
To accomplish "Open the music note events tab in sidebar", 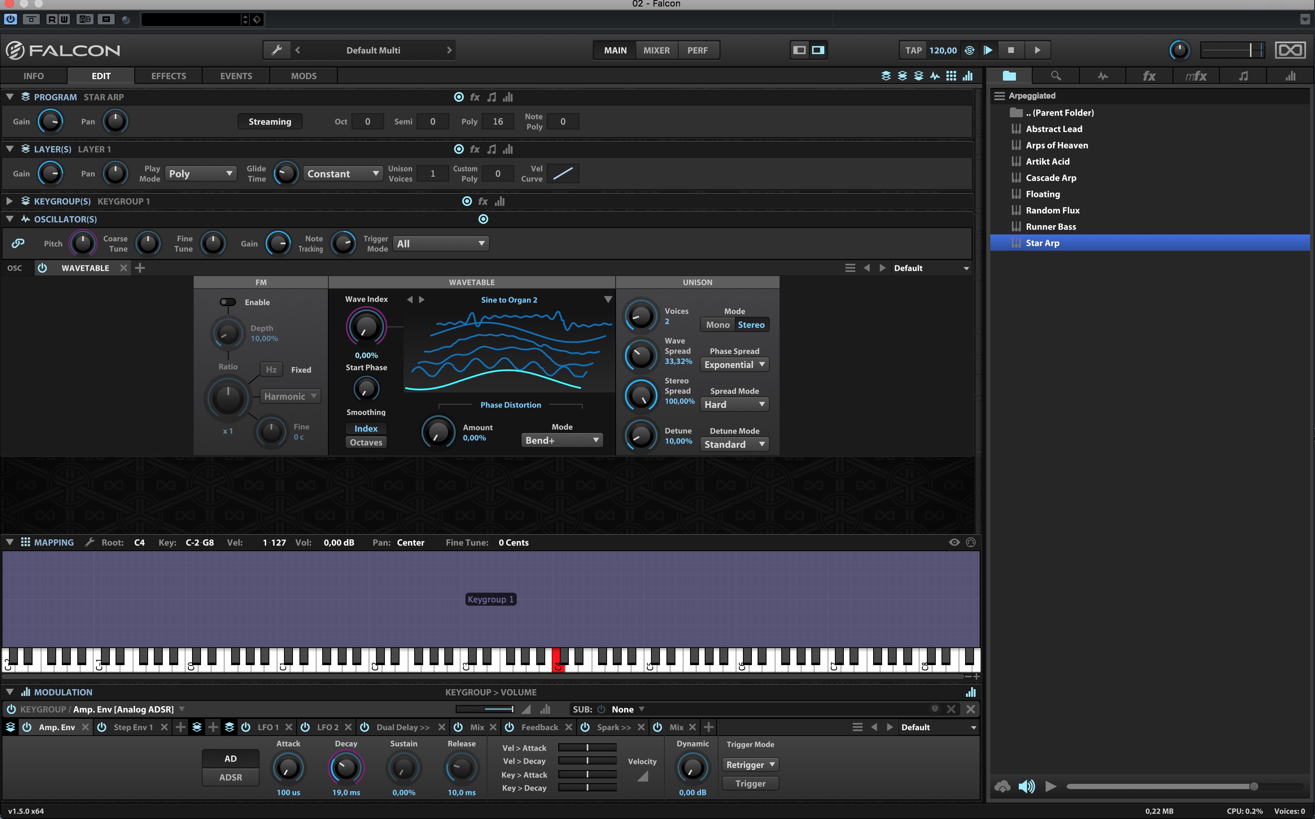I will click(1243, 76).
